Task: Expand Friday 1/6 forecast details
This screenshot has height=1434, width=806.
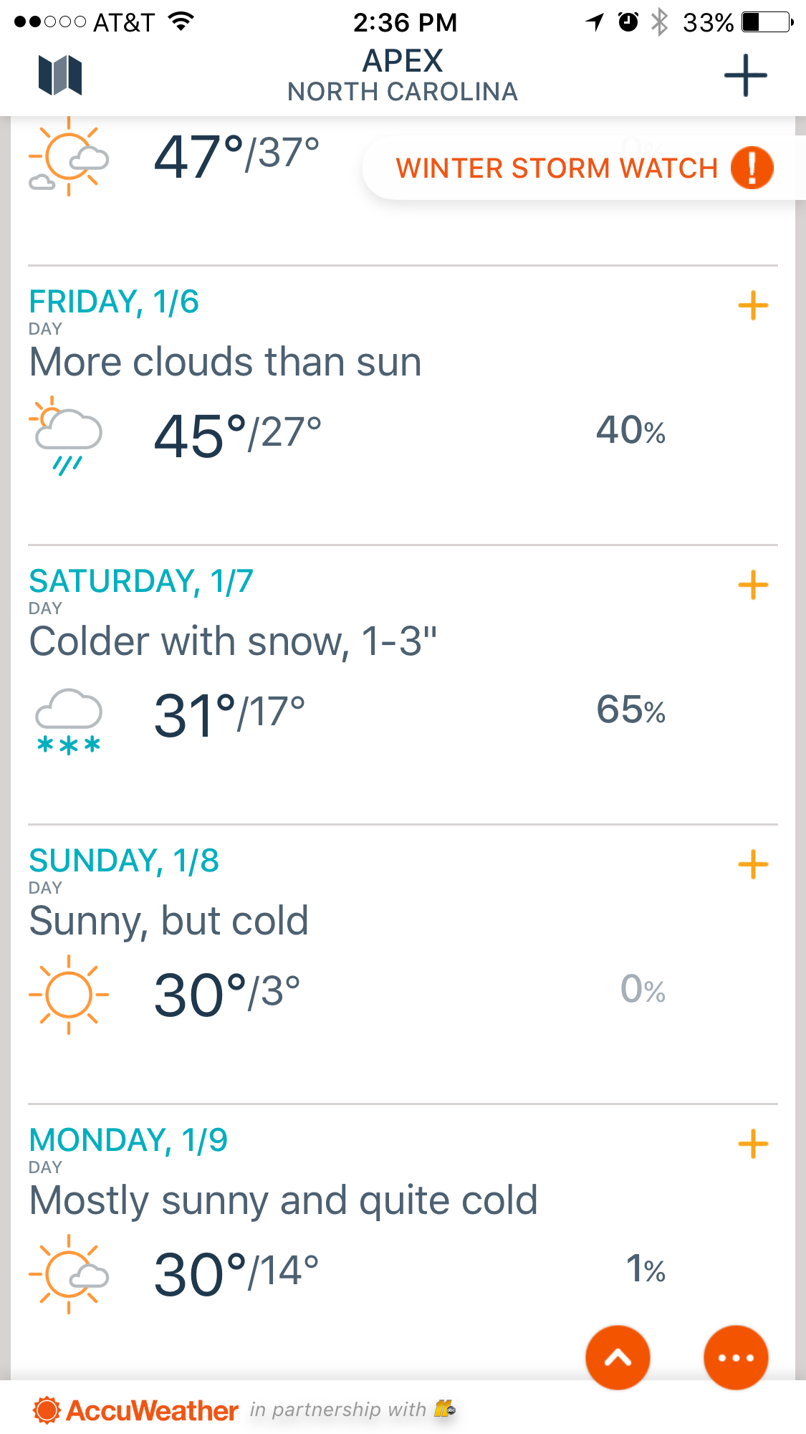Action: click(x=753, y=306)
